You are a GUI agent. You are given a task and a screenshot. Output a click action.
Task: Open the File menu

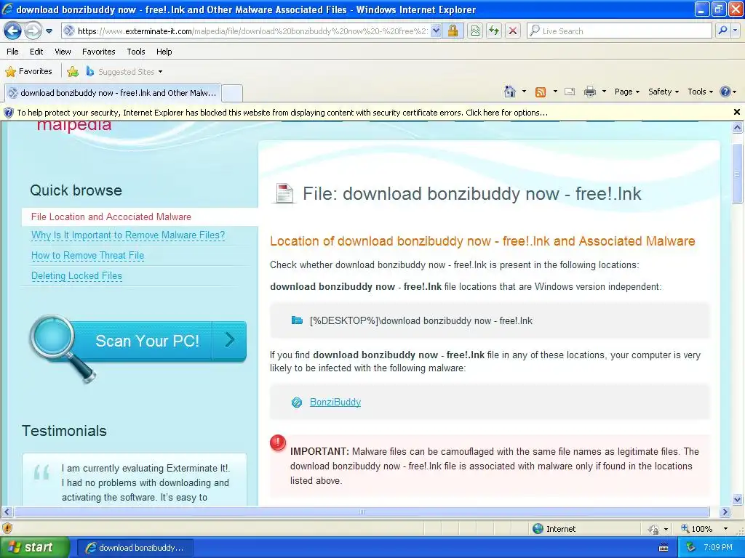[13, 52]
